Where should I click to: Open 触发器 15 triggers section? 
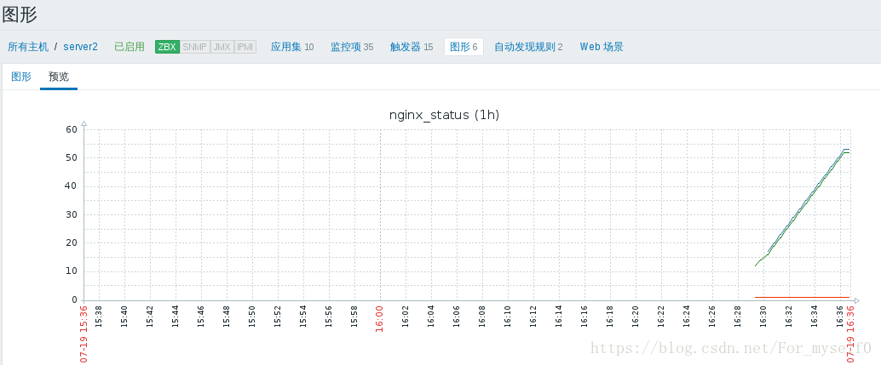point(412,47)
